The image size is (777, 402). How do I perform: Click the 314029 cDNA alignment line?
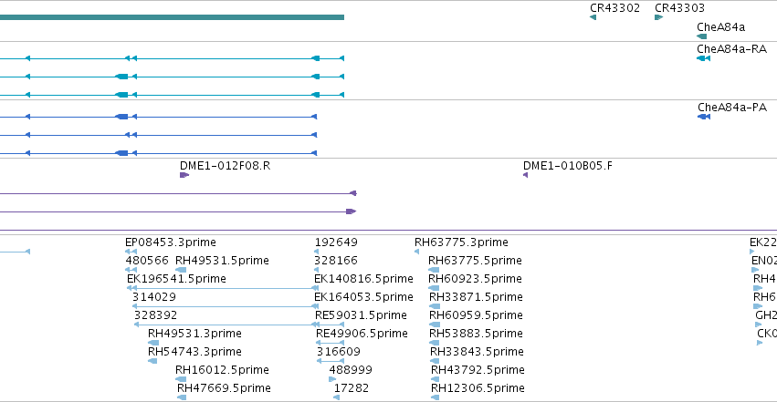[x=225, y=306]
